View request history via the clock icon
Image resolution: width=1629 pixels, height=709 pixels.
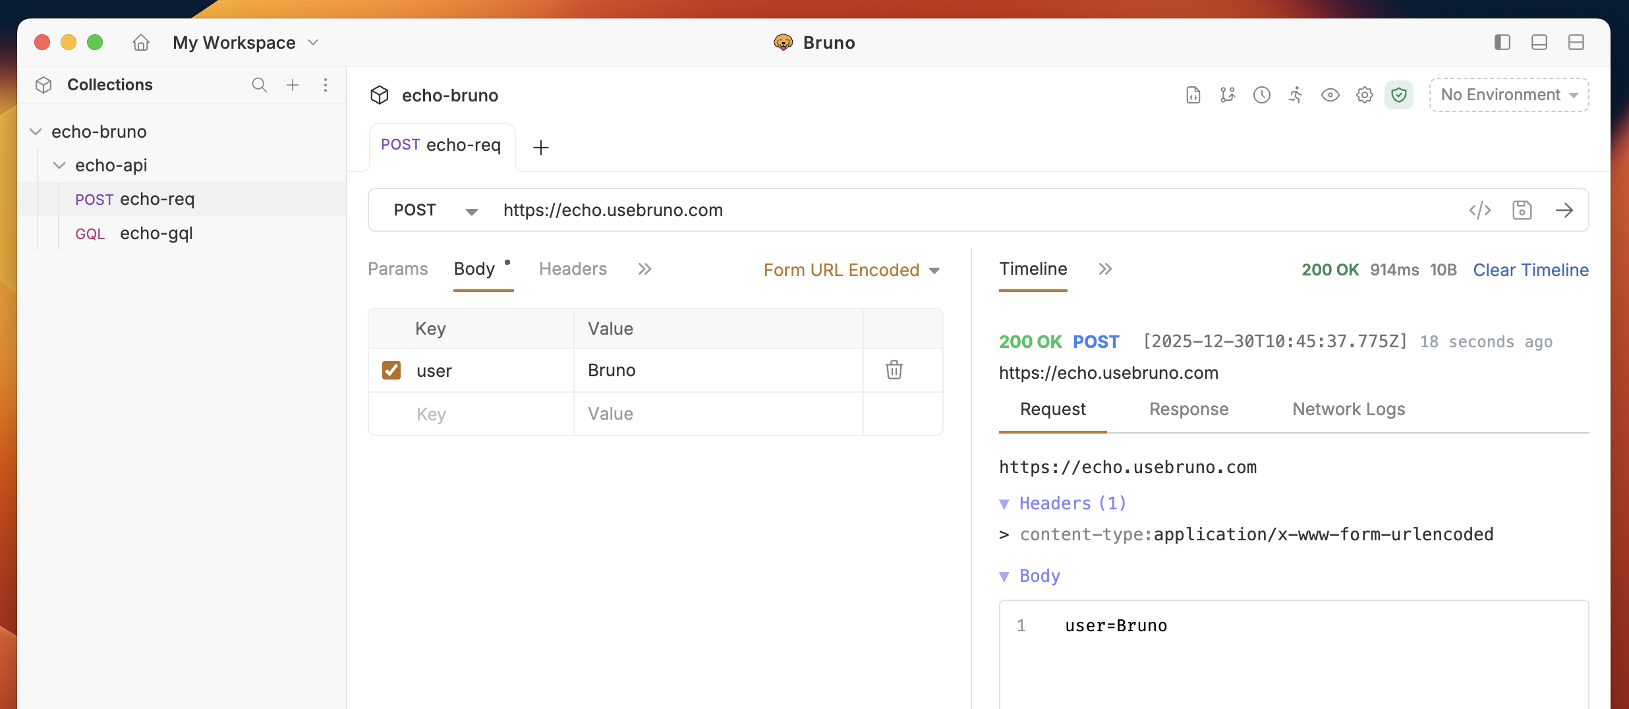[x=1262, y=95]
